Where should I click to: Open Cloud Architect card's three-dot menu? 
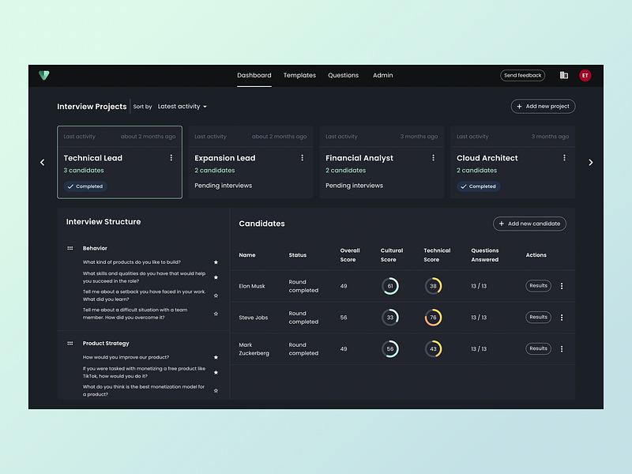point(564,158)
